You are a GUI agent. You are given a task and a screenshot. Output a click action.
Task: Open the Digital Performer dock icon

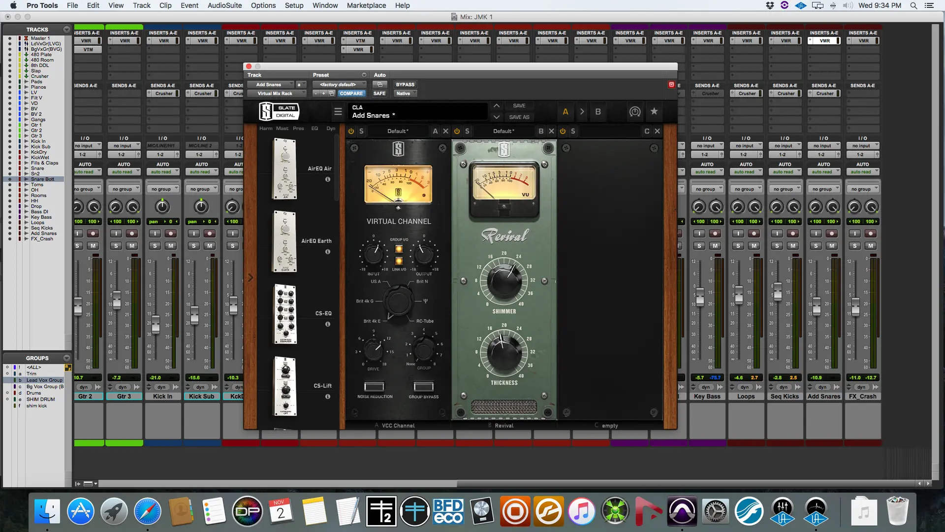coord(248,511)
